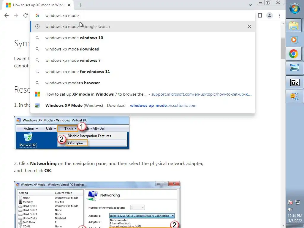Image resolution: width=304 pixels, height=228 pixels.
Task: Open the Chrome three-dot menu
Action: (x=279, y=15)
